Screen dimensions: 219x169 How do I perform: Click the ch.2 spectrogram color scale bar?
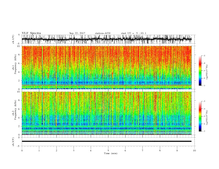click(200, 116)
